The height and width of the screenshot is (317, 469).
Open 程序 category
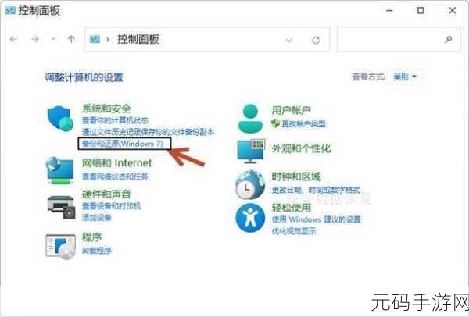(x=91, y=237)
